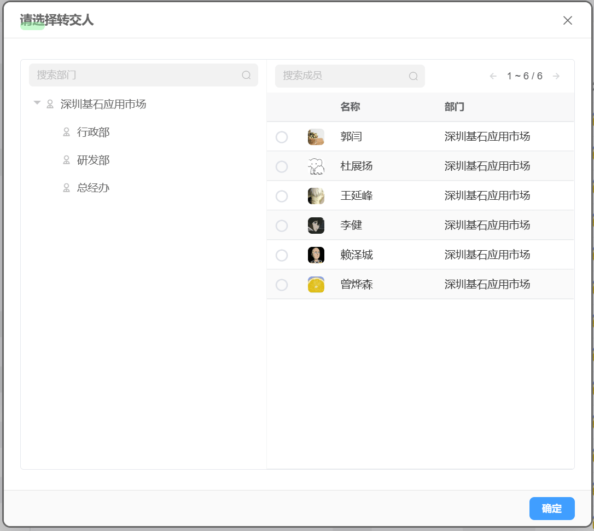Close the 请选择转交人 dialog

[x=568, y=20]
